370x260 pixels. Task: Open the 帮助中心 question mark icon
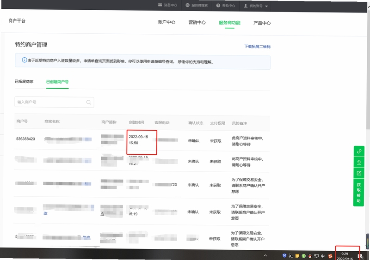[218, 6]
